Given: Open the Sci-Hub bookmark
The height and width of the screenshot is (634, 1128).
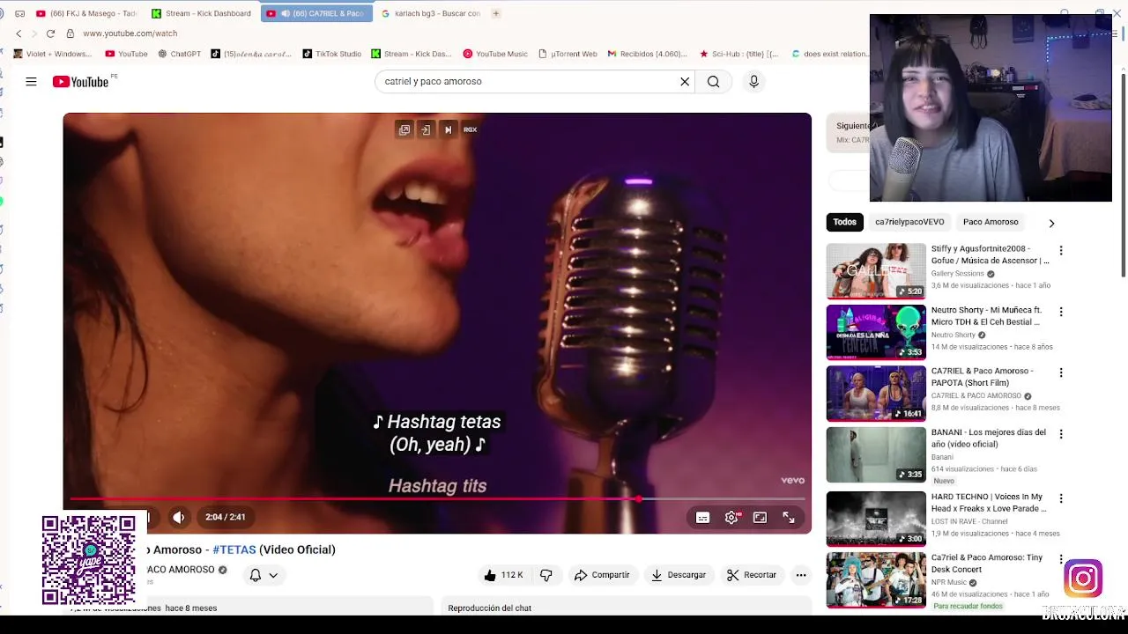Looking at the screenshot, I should pyautogui.click(x=739, y=54).
